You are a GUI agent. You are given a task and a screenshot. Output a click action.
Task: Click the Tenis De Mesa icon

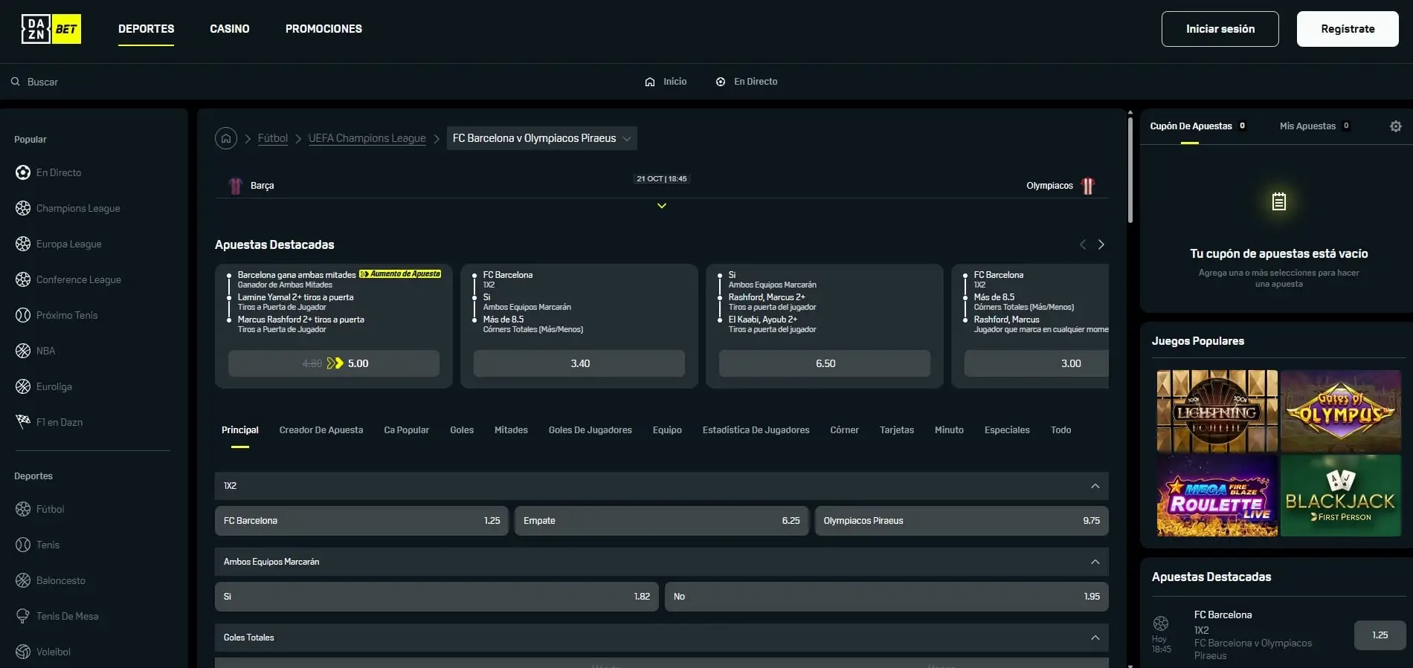pyautogui.click(x=23, y=616)
